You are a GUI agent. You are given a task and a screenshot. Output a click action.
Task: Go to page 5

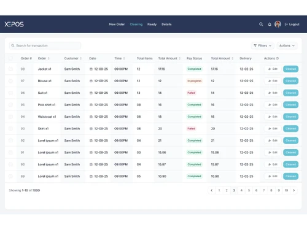pyautogui.click(x=249, y=190)
